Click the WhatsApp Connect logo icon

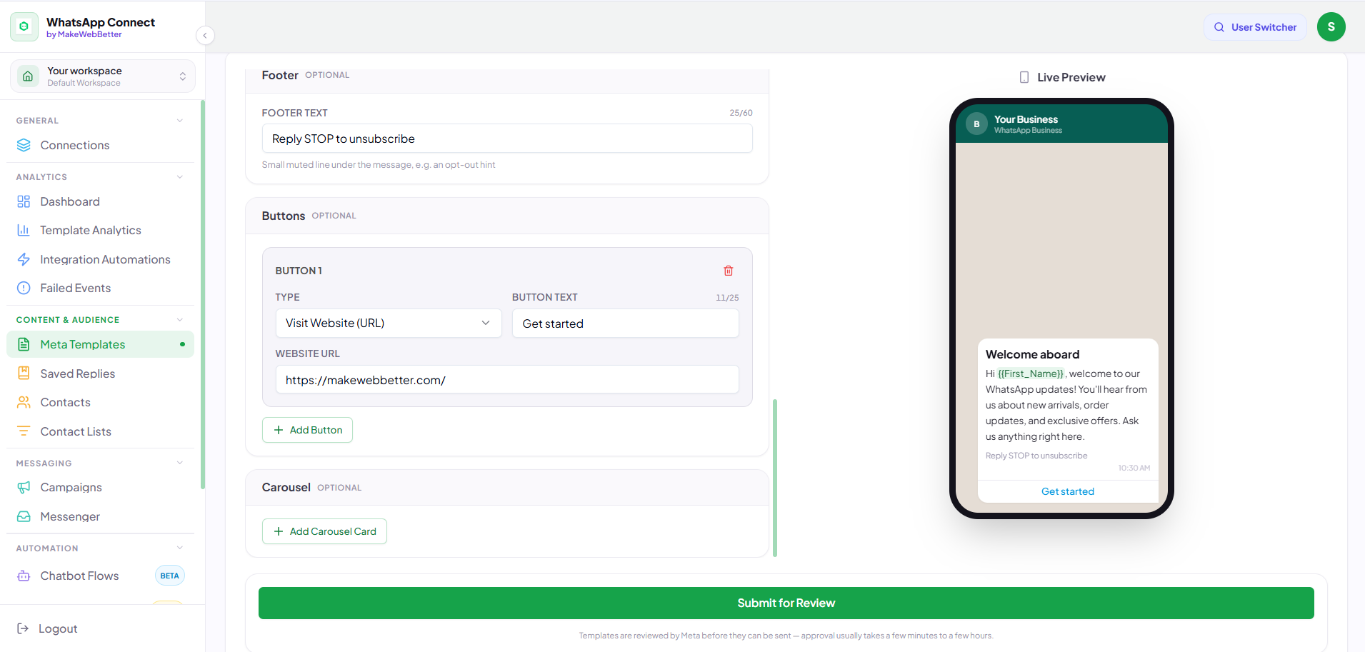coord(24,26)
